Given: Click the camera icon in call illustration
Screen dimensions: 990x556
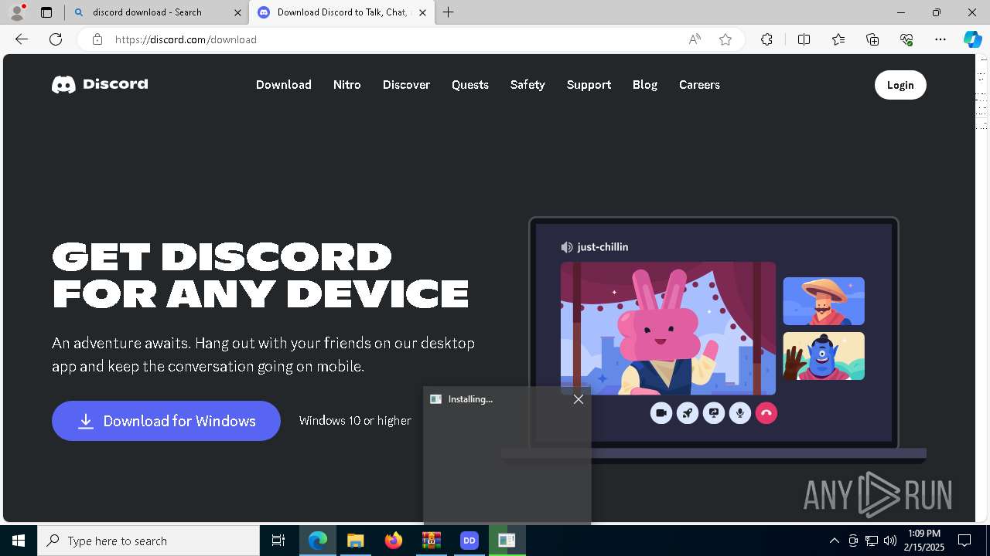Looking at the screenshot, I should tap(661, 413).
